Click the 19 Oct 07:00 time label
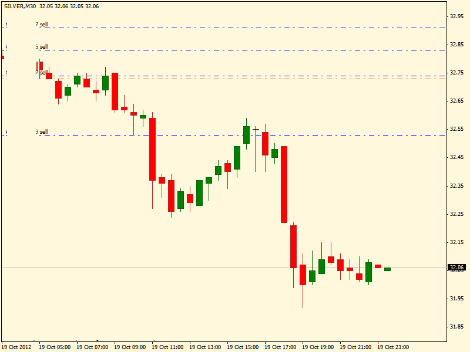470x352 pixels. 92,347
